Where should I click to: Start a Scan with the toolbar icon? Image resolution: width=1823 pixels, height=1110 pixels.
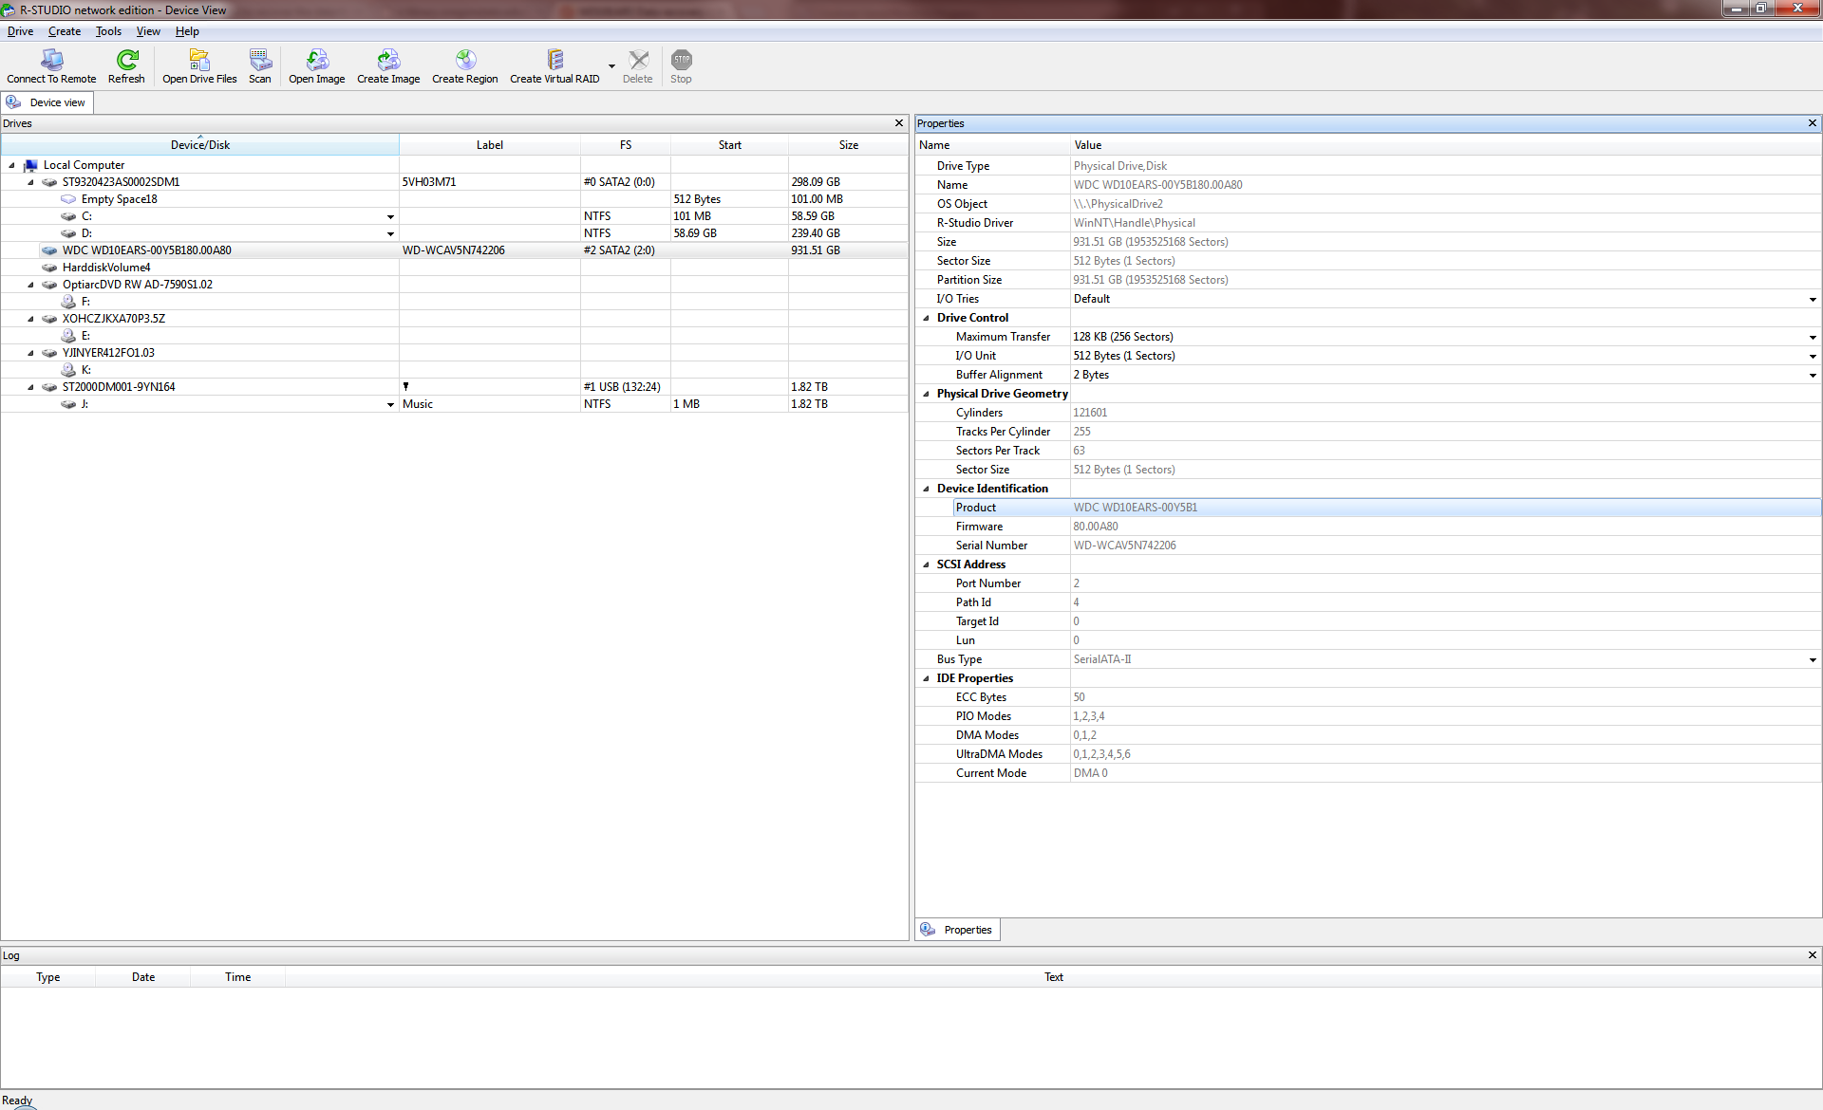(260, 60)
